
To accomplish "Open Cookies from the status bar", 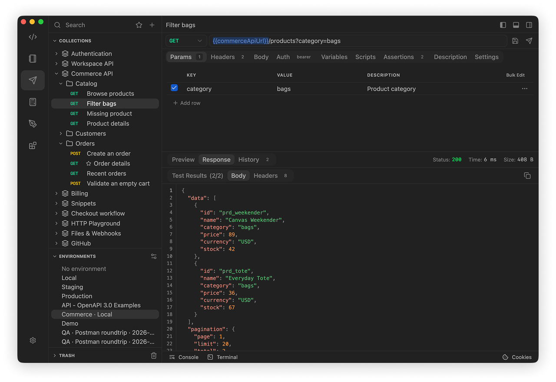I will (517, 357).
